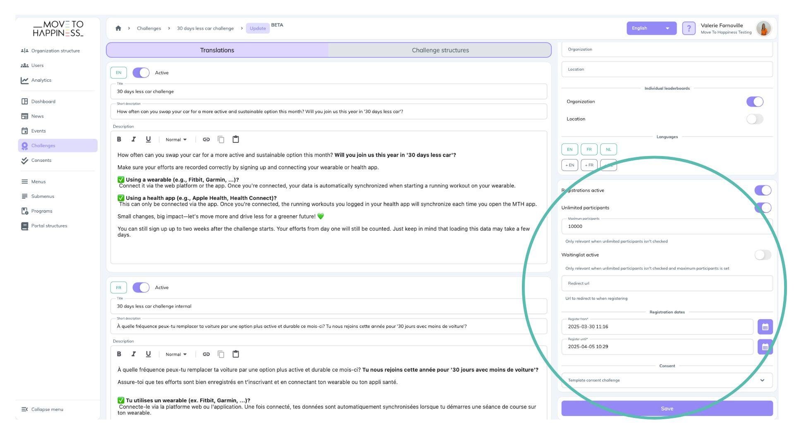Click the Programs sidebar icon
The height and width of the screenshot is (446, 794).
[25, 211]
